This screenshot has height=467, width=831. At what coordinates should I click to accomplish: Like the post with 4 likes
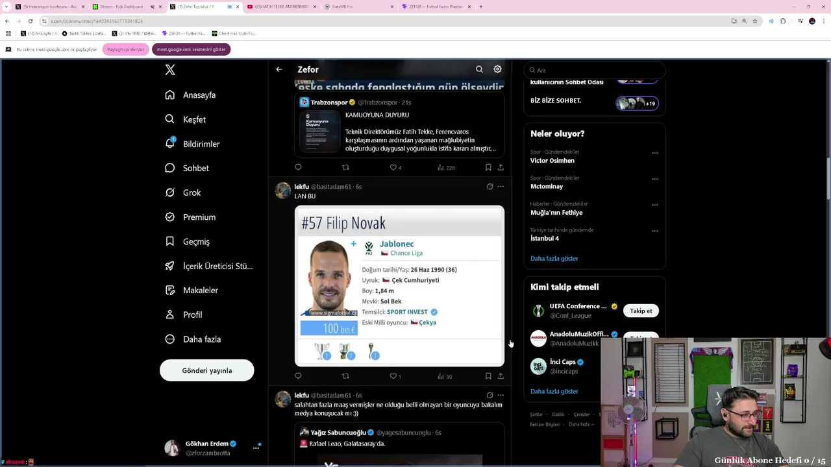point(395,167)
